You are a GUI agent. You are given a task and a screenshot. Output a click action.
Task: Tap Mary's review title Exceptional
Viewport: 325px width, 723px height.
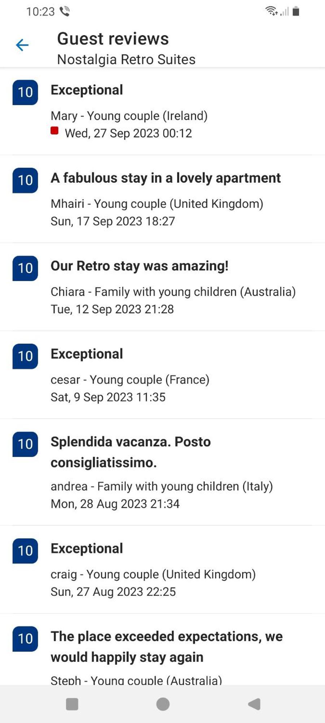(87, 90)
